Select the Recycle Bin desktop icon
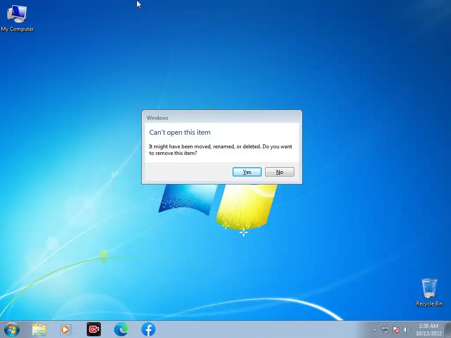This screenshot has height=338, width=451. pyautogui.click(x=429, y=292)
